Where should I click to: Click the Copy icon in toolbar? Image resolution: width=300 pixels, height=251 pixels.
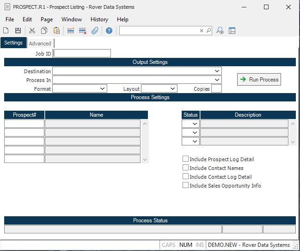(x=44, y=31)
